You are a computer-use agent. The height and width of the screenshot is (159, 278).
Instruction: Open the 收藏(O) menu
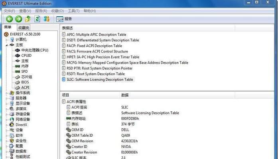pos(57,11)
